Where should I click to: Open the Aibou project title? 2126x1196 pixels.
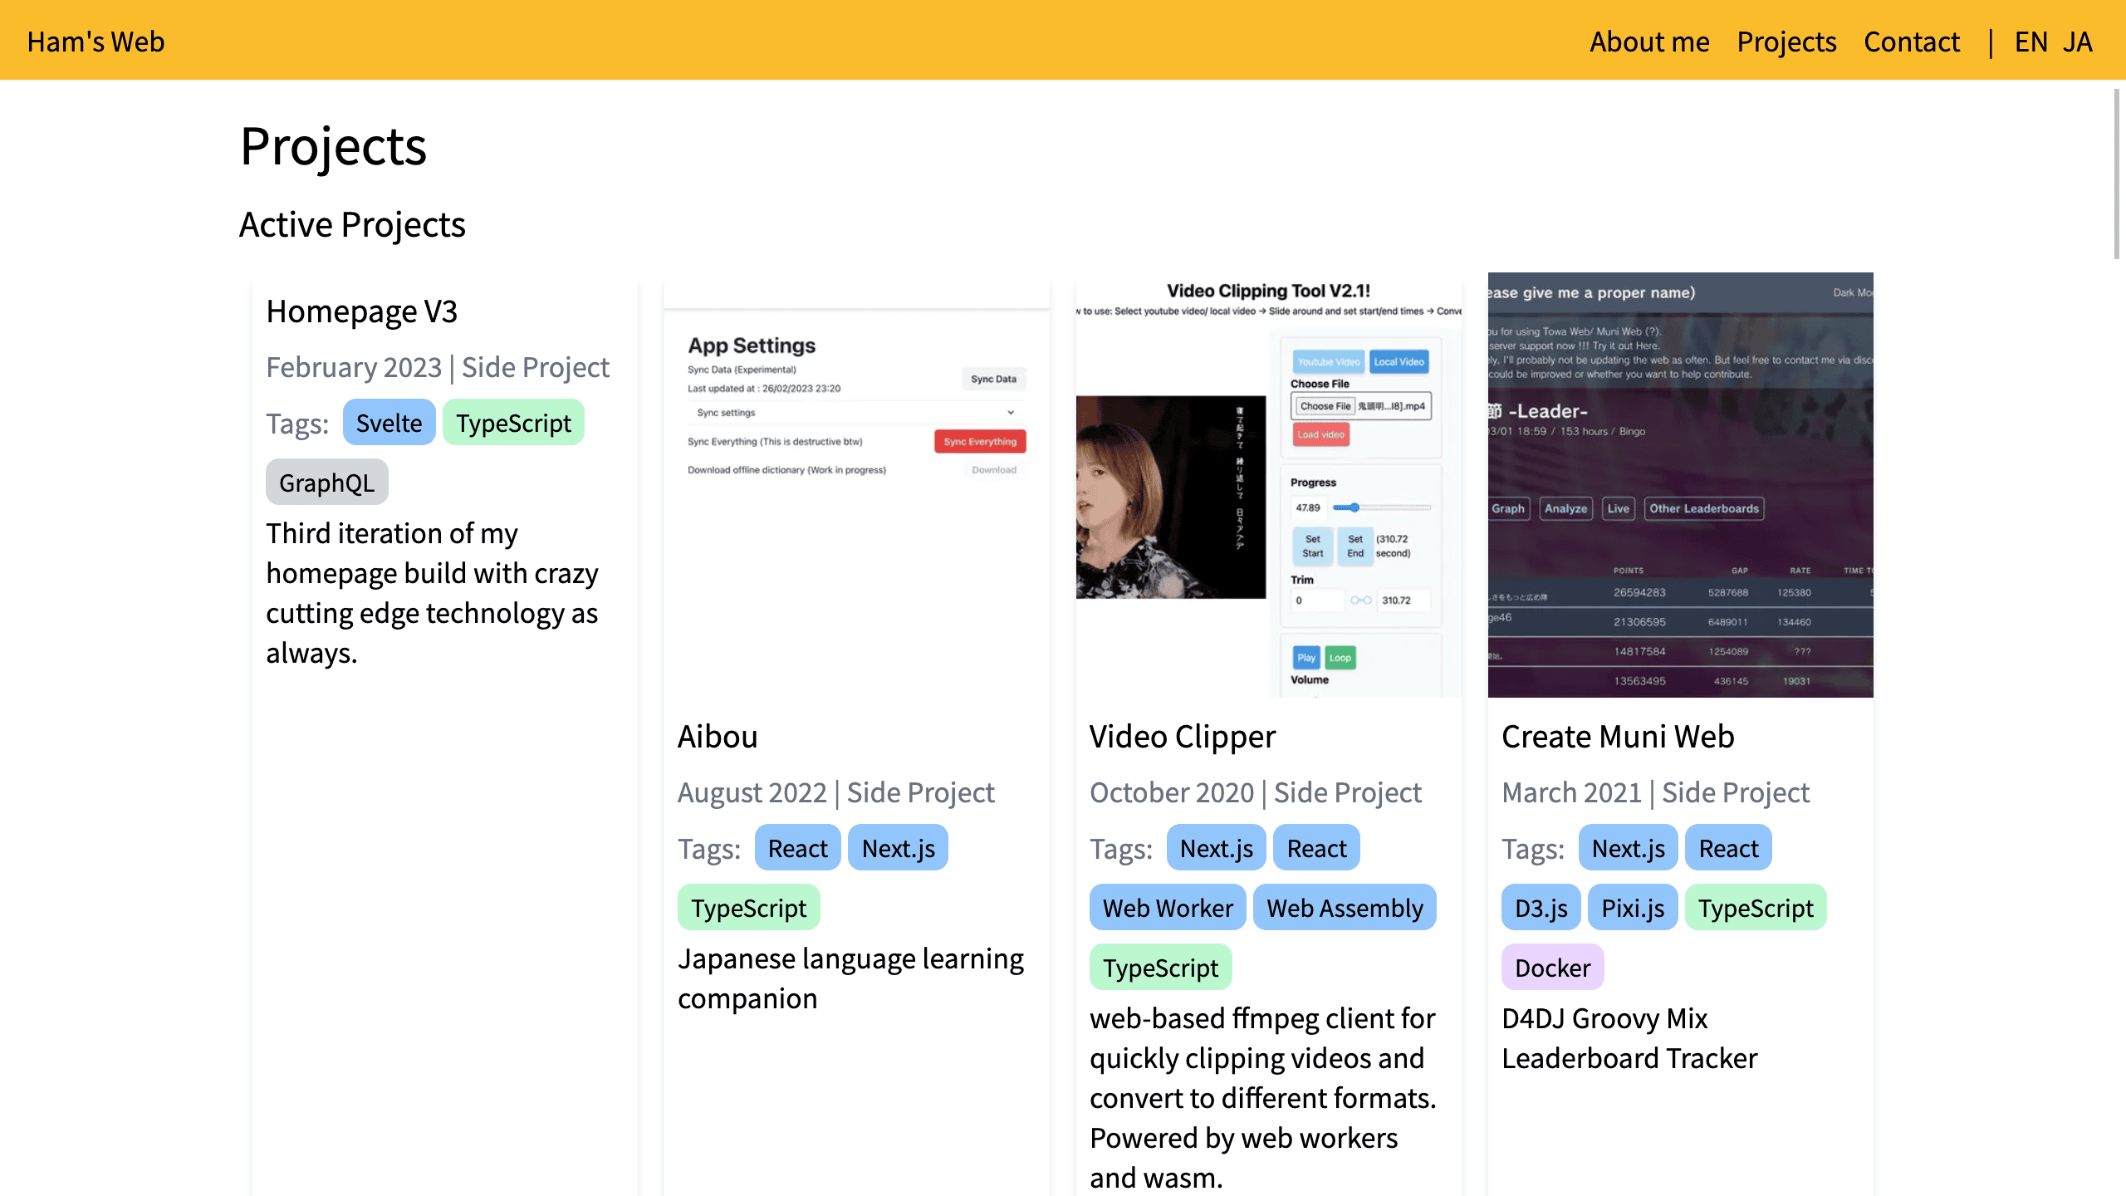point(718,737)
